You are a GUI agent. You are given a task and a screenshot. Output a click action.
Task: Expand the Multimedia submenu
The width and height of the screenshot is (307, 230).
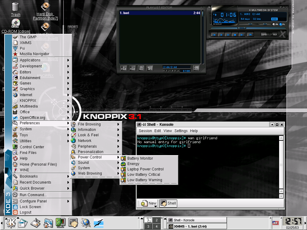[x=42, y=106]
